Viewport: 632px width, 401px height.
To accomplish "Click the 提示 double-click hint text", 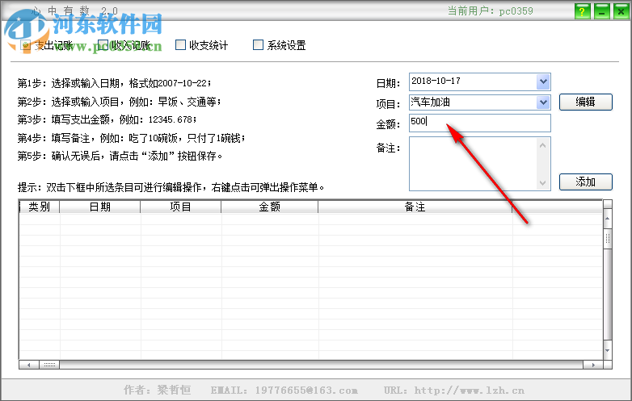I will coord(171,187).
